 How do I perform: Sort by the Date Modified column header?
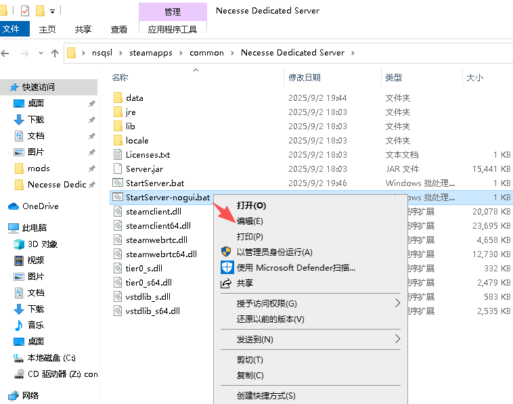point(305,78)
